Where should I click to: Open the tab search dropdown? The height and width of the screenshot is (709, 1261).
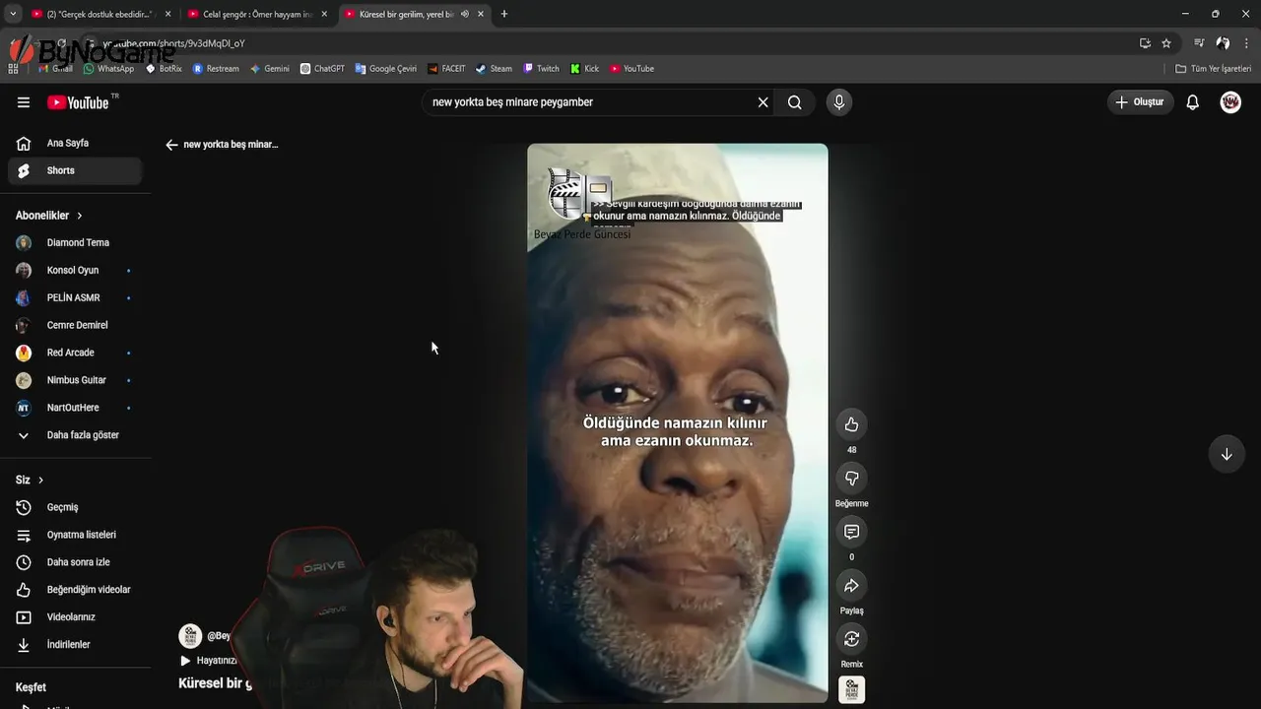point(12,14)
